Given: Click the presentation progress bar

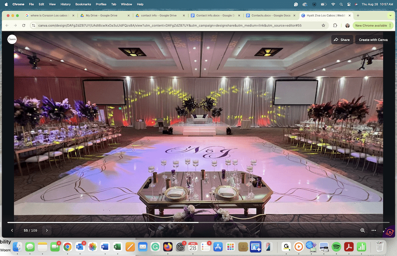Looking at the screenshot, I should pyautogui.click(x=198, y=222).
